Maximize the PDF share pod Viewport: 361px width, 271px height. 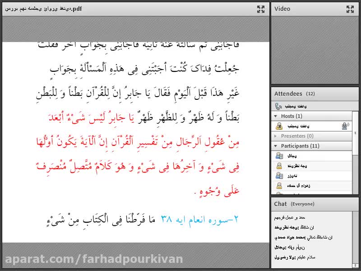pos(260,9)
